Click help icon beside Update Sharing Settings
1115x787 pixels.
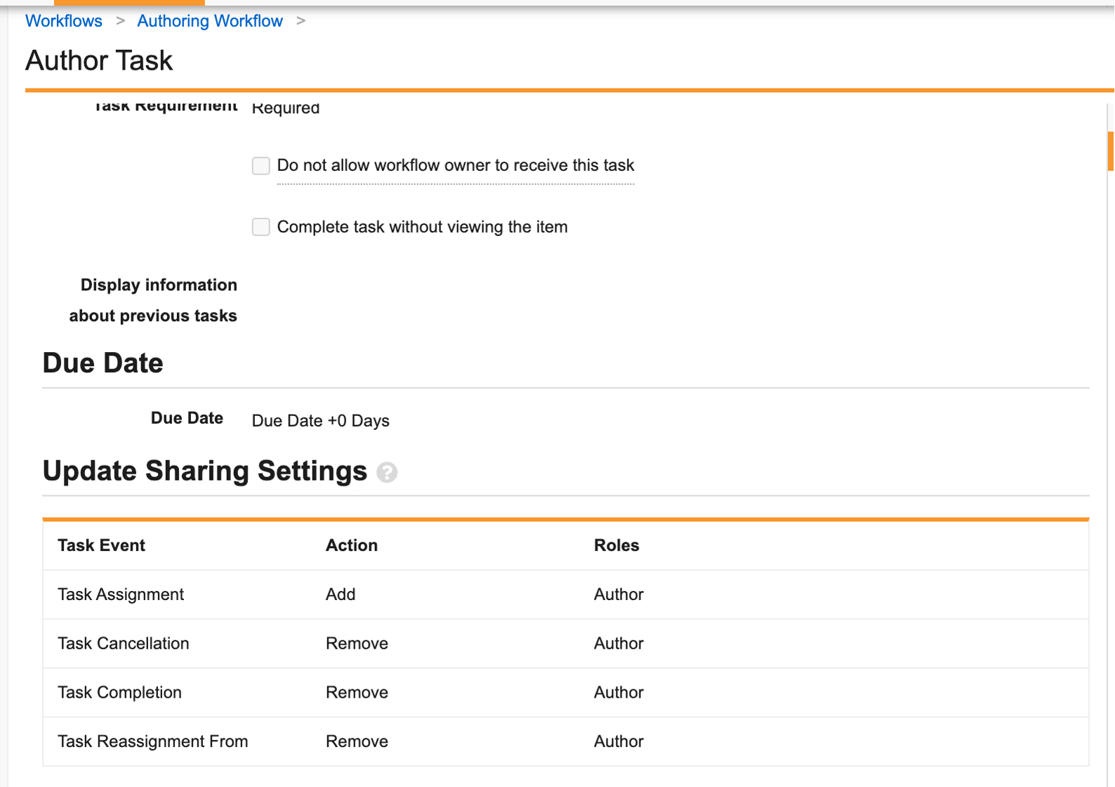[387, 472]
